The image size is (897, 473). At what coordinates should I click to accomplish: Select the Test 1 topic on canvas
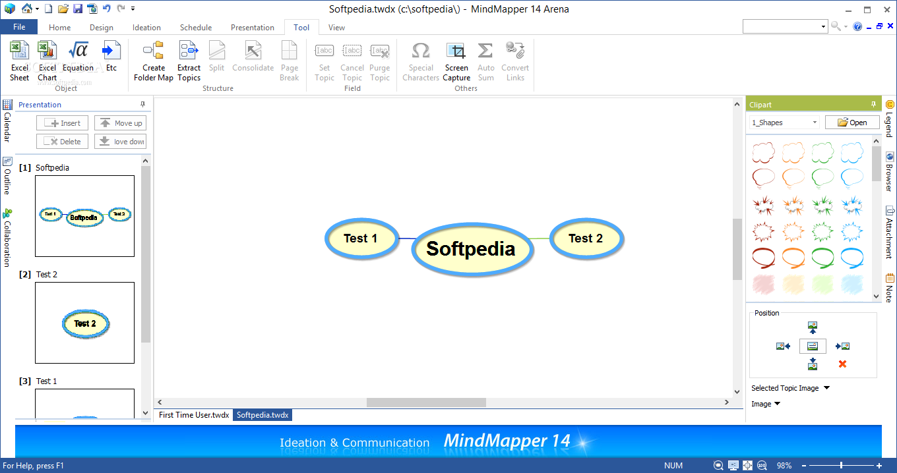tap(361, 238)
